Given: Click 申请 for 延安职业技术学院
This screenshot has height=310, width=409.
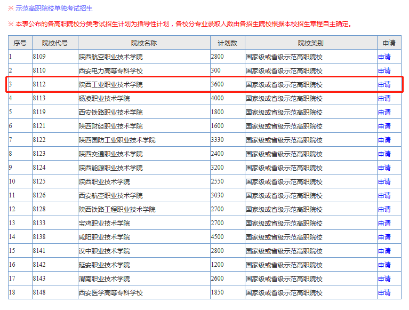Looking at the screenshot, I should pyautogui.click(x=384, y=265).
